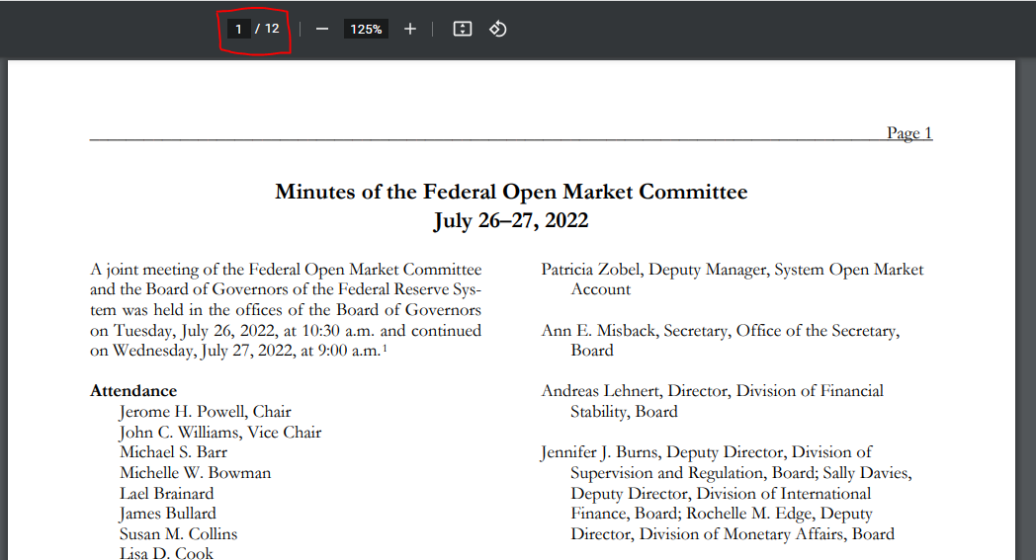Screen dimensions: 1036x560
Task: Click the 'Attendance' heading
Action: pyautogui.click(x=133, y=391)
